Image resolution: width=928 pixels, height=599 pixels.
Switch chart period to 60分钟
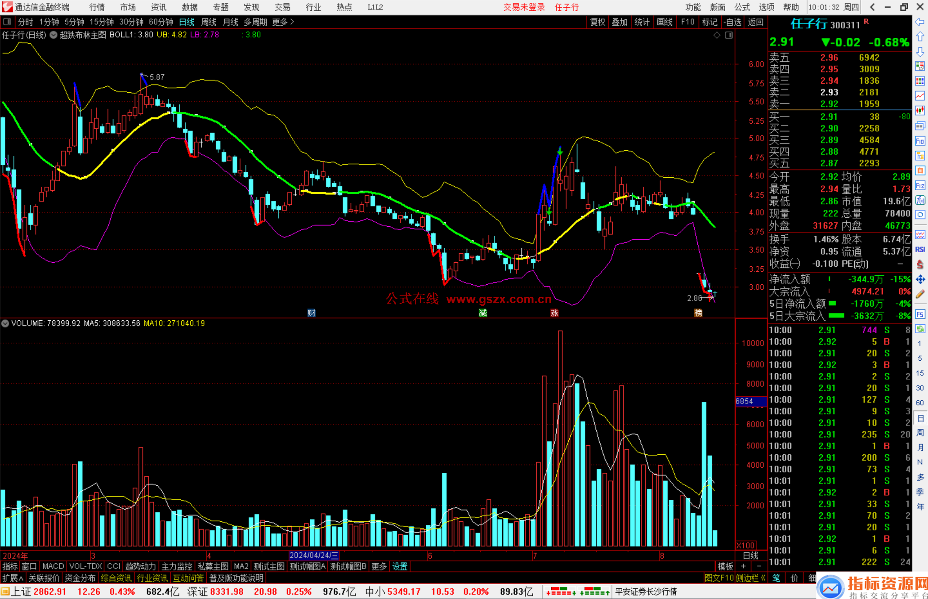161,22
